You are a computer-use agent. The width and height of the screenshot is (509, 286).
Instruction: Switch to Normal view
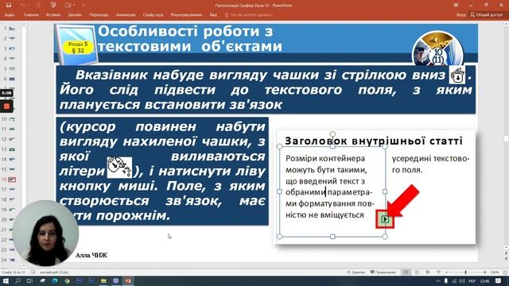coord(406,272)
